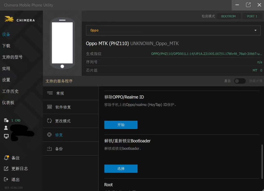Select 实用 in the sidebar

6,69
